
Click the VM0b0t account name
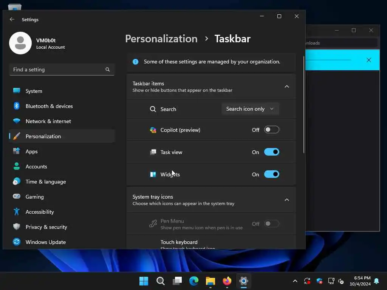pyautogui.click(x=46, y=40)
